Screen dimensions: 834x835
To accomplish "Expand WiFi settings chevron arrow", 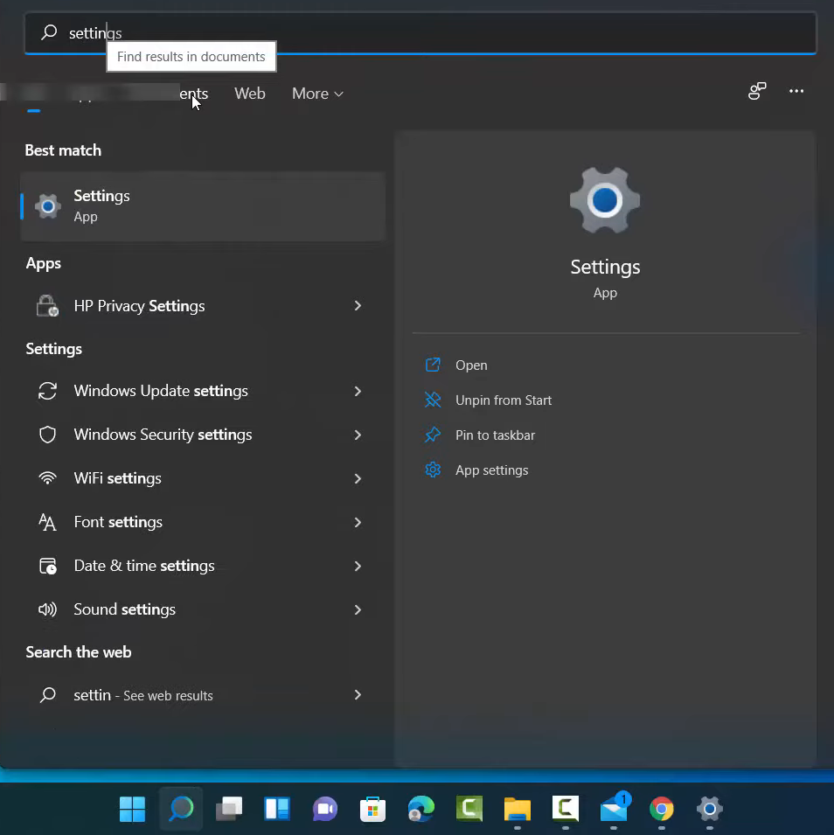I will (x=358, y=478).
